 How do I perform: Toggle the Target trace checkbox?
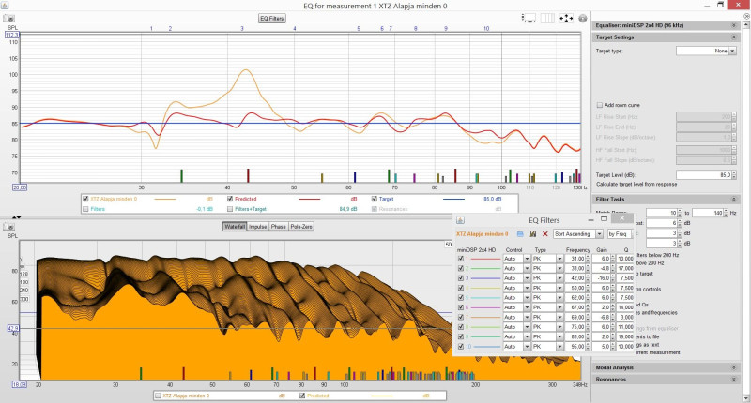[374, 199]
